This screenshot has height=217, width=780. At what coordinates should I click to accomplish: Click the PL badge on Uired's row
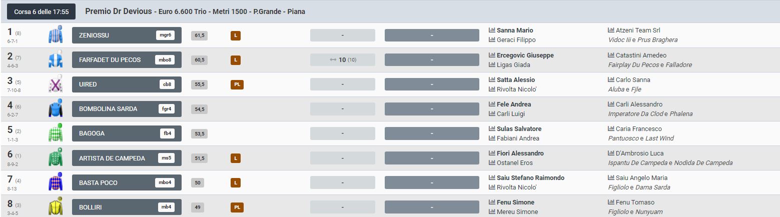[237, 84]
